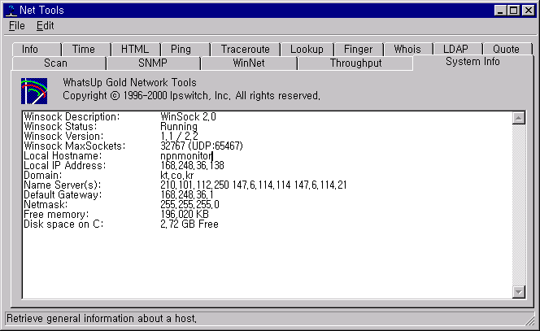Viewport: 540px width, 331px height.
Task: Switch to the Throughput tab
Action: [x=355, y=63]
